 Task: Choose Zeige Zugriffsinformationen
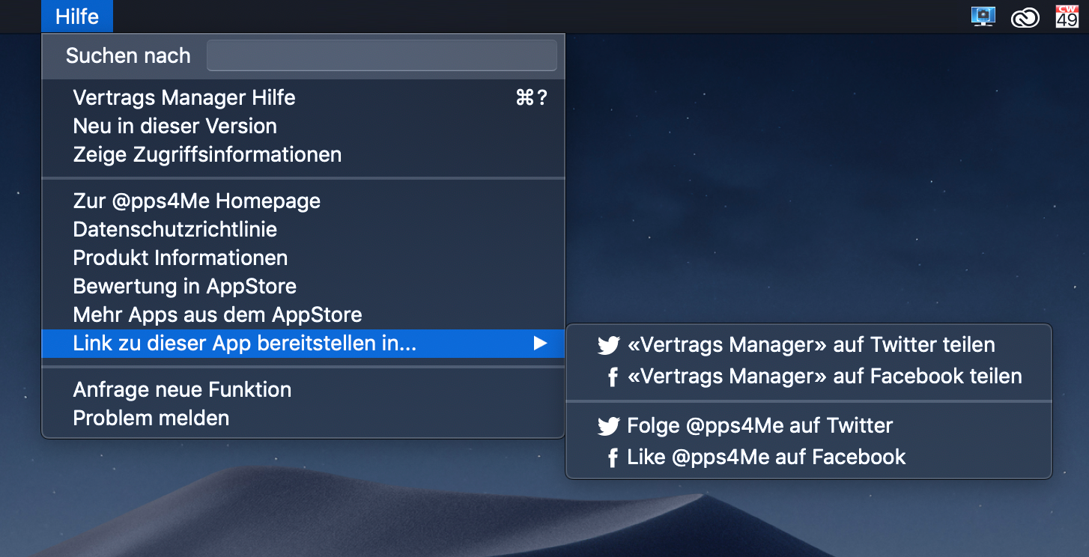coord(303,155)
